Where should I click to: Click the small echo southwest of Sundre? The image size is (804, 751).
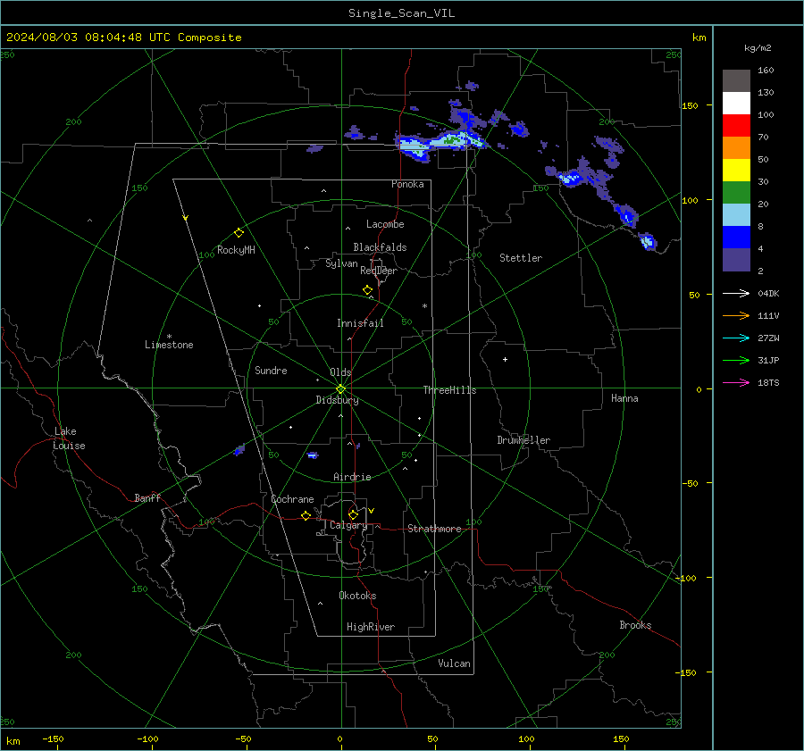tap(239, 451)
